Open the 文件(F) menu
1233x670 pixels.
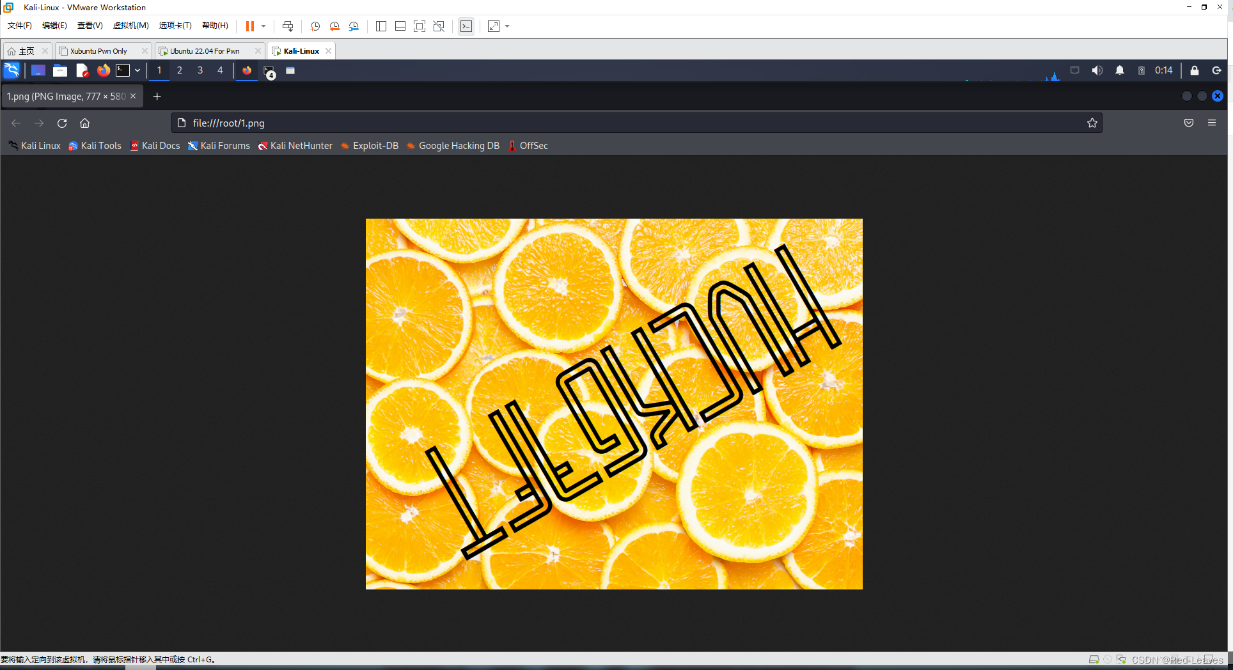coord(20,26)
